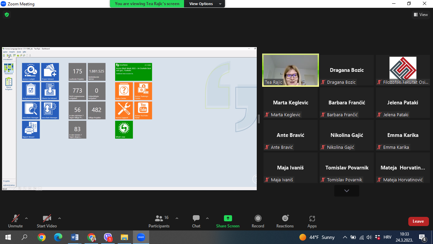Select Dashboard in the crossBoard sidebar
This screenshot has height=244, width=433.
pos(8,69)
